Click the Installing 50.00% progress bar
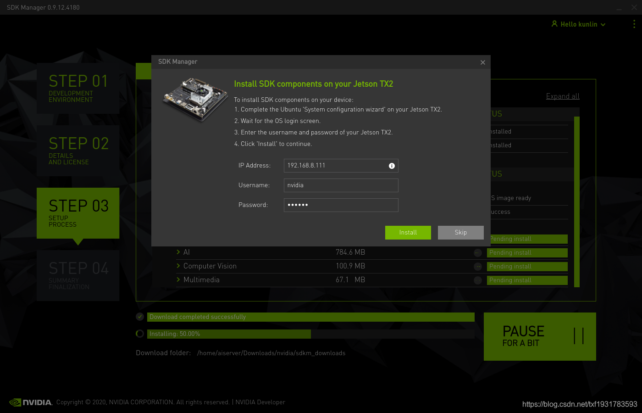 tap(311, 334)
